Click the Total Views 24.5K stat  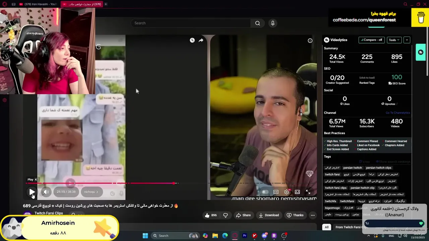click(337, 59)
